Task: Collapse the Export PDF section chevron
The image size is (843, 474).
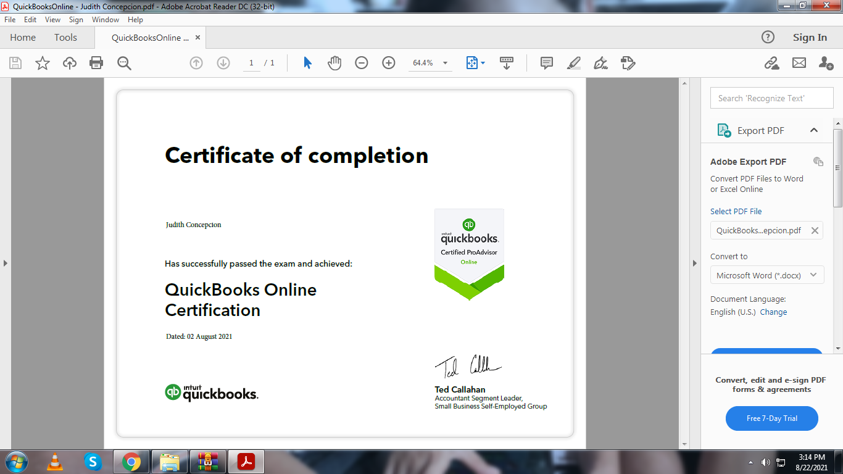Action: pyautogui.click(x=814, y=130)
